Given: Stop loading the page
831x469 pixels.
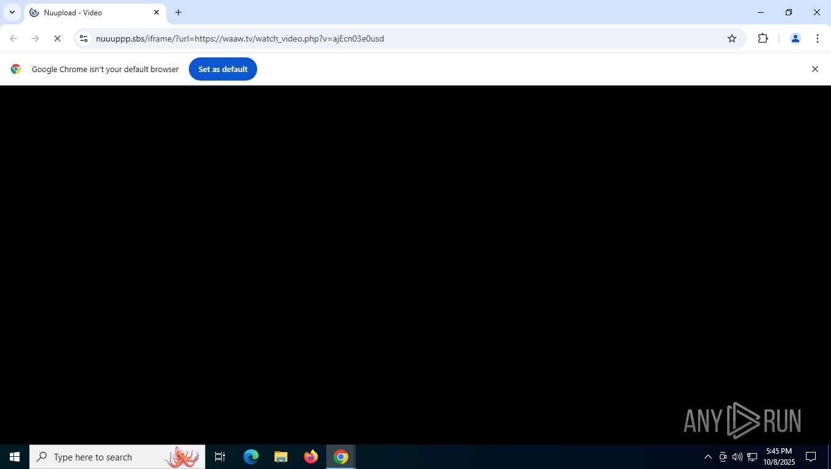Looking at the screenshot, I should 57,38.
